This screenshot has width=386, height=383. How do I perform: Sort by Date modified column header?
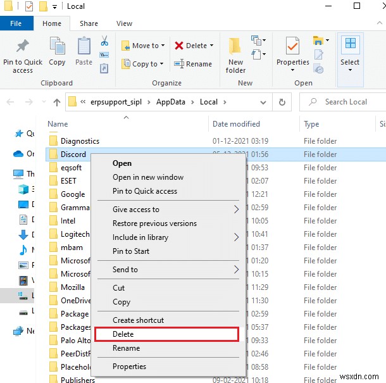236,124
